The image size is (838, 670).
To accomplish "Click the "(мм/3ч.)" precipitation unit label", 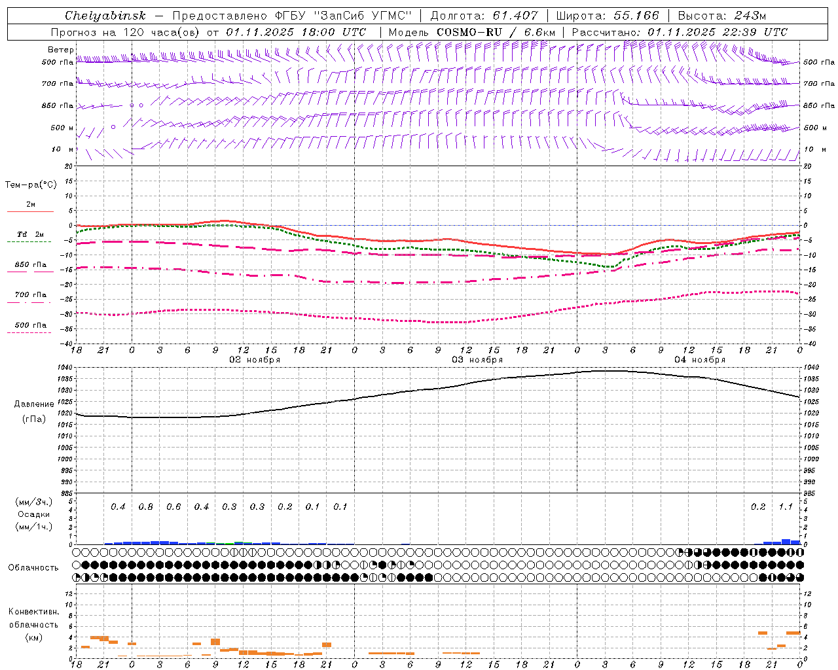I will point(33,502).
